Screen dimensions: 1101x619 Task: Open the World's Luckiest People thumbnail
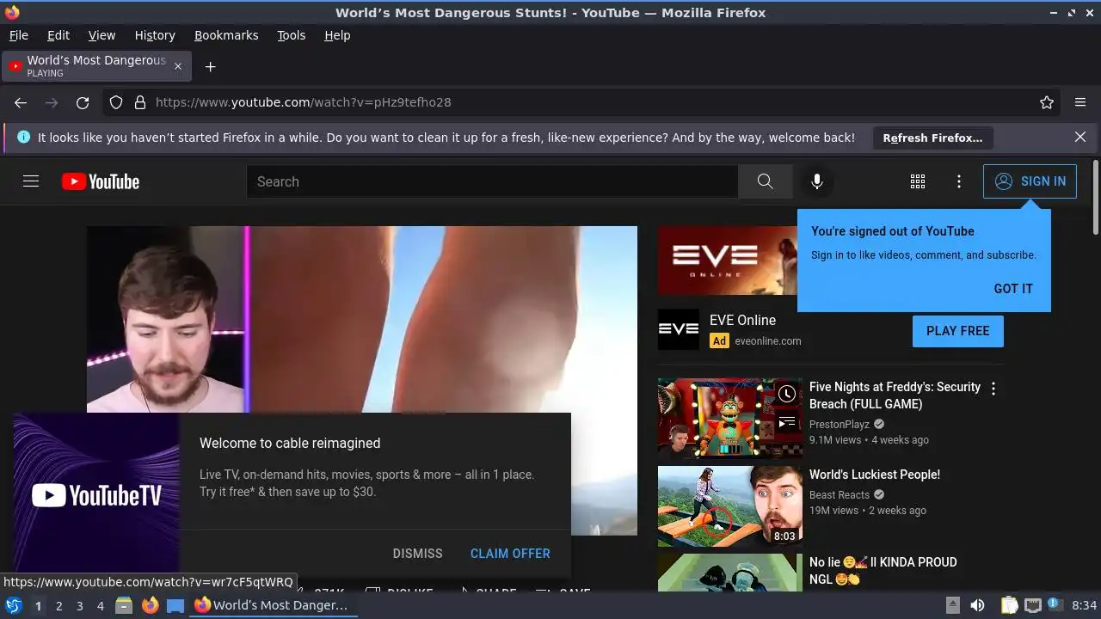730,506
